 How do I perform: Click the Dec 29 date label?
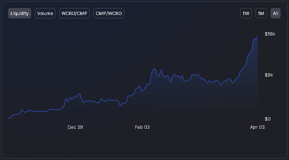coord(75,127)
